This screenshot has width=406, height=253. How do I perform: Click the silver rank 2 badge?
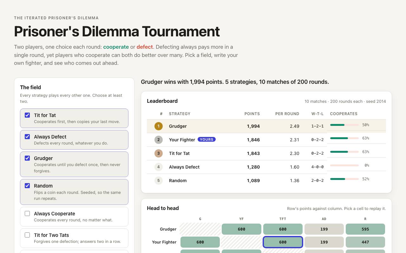pyautogui.click(x=159, y=140)
